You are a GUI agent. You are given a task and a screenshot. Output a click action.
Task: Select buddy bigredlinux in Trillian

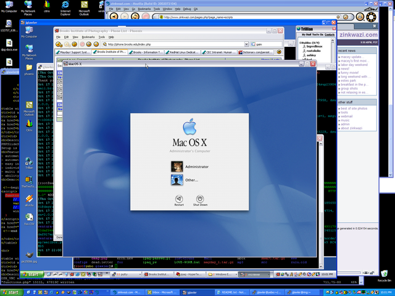click(314, 47)
